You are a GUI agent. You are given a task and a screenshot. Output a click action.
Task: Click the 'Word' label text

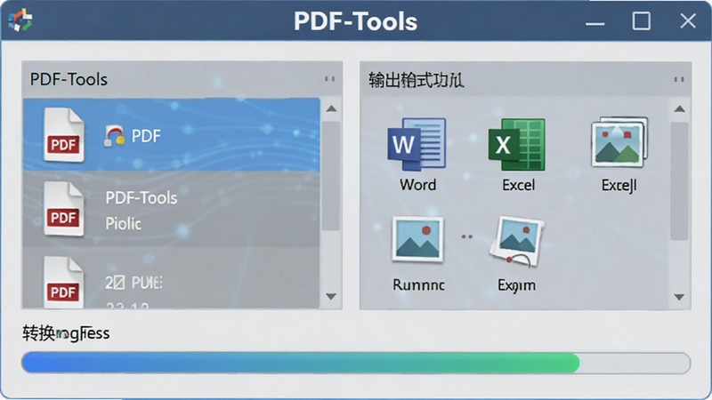[417, 185]
